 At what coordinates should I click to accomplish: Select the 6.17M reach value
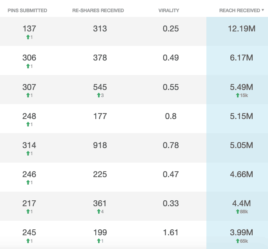point(241,58)
